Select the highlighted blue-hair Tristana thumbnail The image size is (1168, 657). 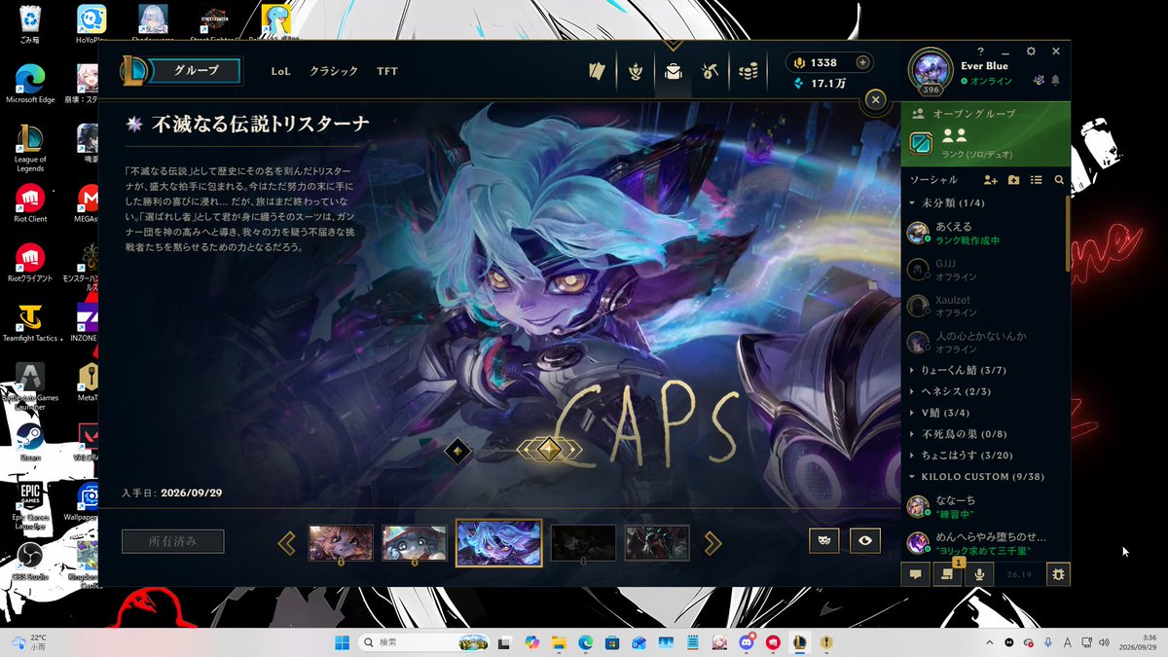coord(498,542)
